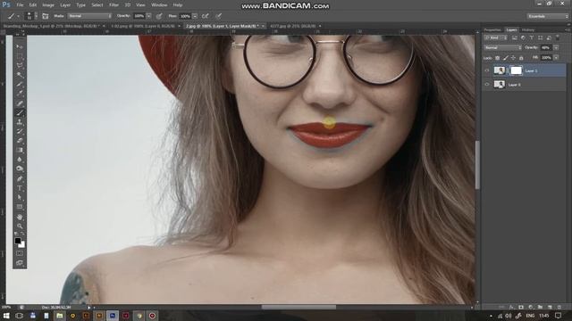Screen dimensions: 572x321
Task: Filter layers by type layers
Action: coord(532,37)
